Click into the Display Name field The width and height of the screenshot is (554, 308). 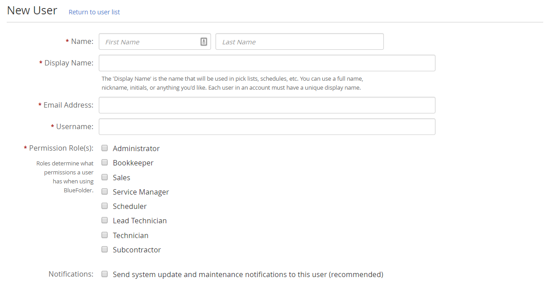coord(267,63)
